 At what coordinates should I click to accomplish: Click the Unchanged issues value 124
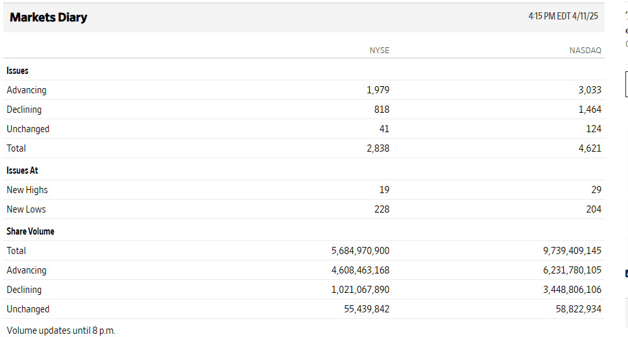click(593, 129)
